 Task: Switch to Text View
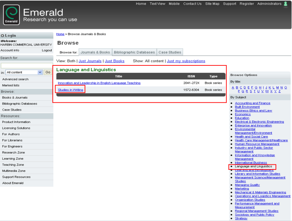pos(158,4)
